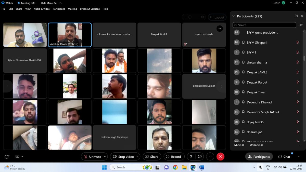Screen dimensions: 306x172
Task: Open the Edit menu
Action: click(11, 9)
